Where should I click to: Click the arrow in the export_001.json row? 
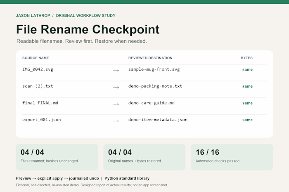pos(116,121)
